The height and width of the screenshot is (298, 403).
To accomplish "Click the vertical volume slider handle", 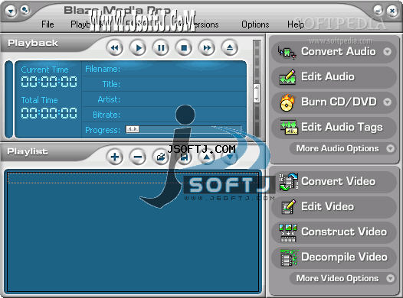I will [257, 93].
